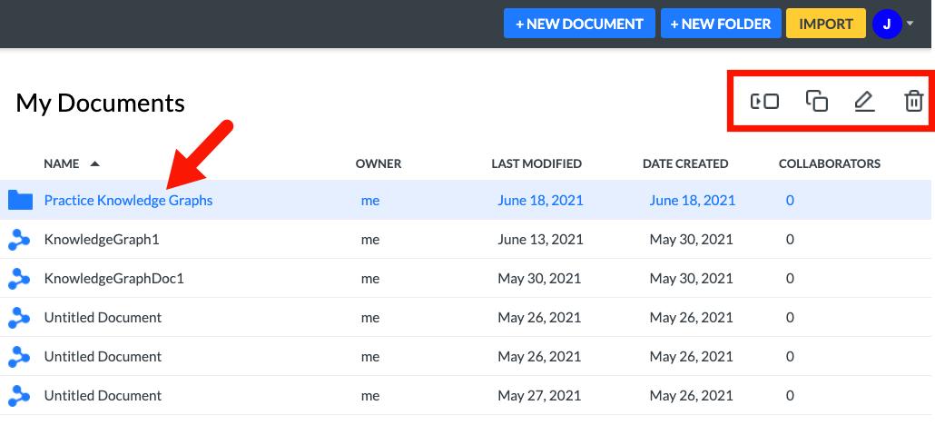Viewport: 935px width, 425px height.
Task: Click collaborators count 0 in KnowledgeGraphDoc1 row
Action: (x=790, y=279)
